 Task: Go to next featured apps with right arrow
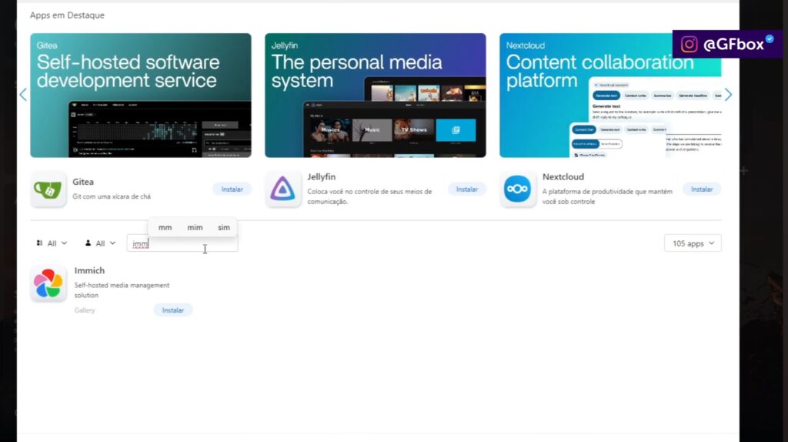(728, 95)
